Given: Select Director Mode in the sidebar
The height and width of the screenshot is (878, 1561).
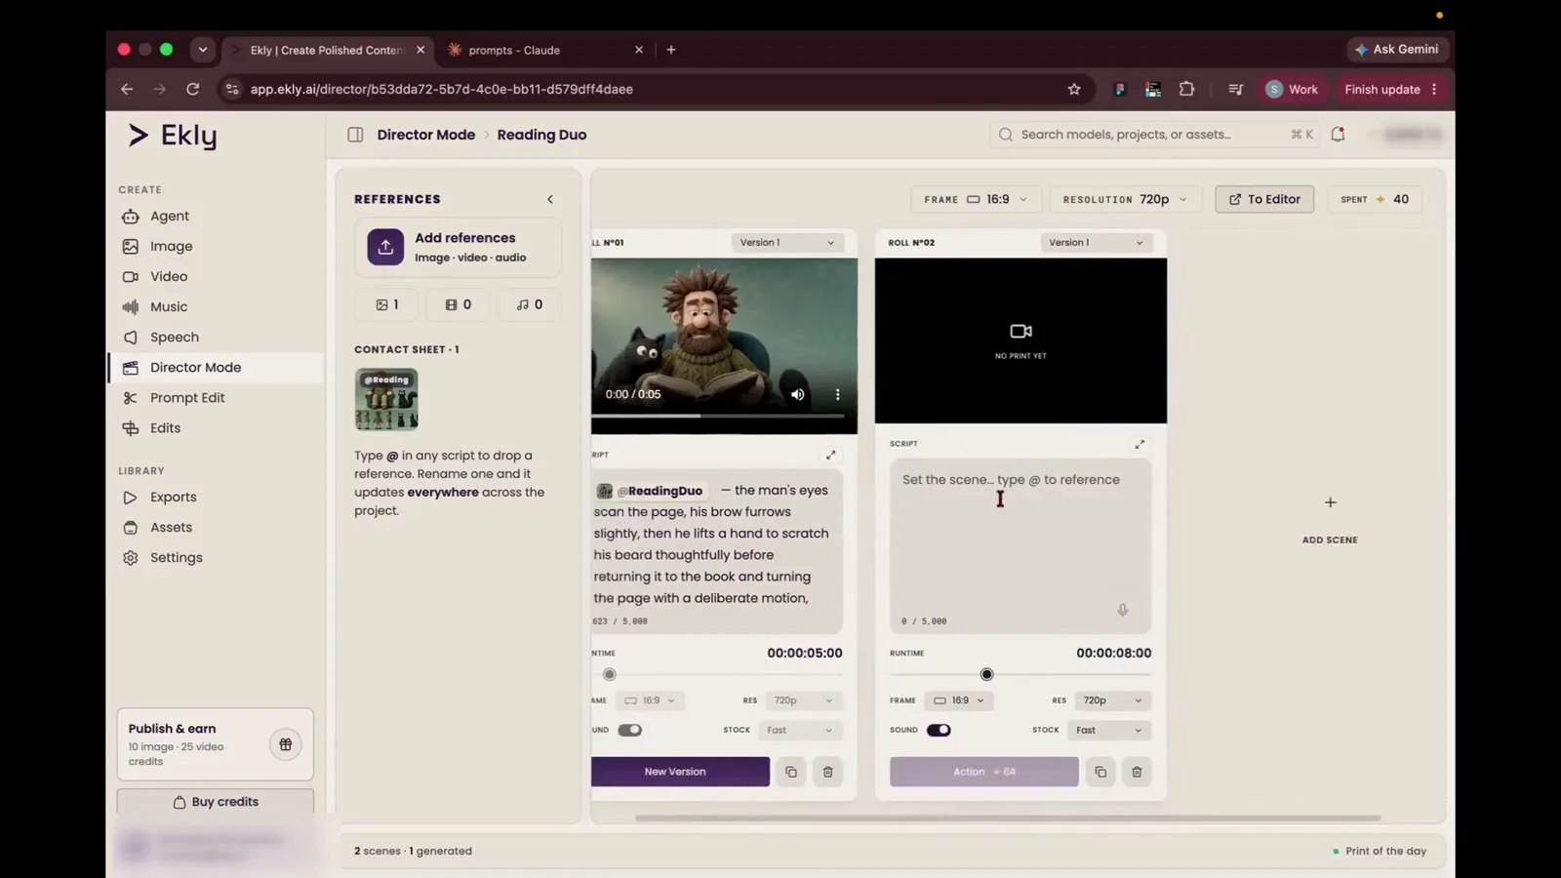Looking at the screenshot, I should click(215, 367).
